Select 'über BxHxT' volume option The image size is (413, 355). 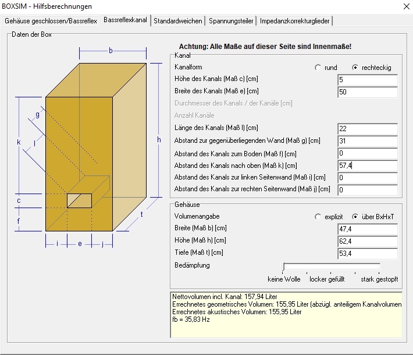(x=355, y=217)
